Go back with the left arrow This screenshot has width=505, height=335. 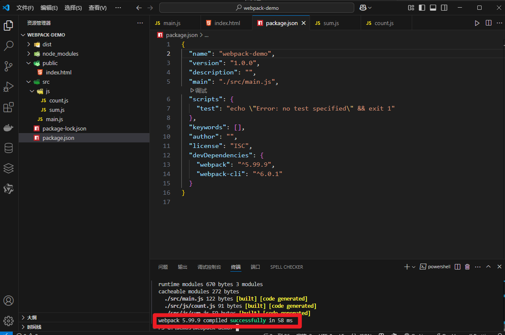click(139, 8)
